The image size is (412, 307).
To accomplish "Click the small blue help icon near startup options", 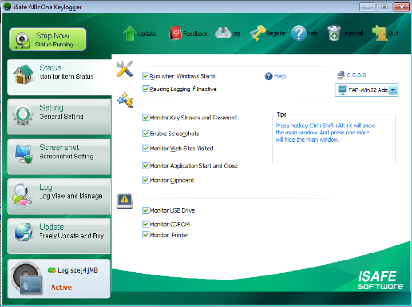I will point(268,76).
